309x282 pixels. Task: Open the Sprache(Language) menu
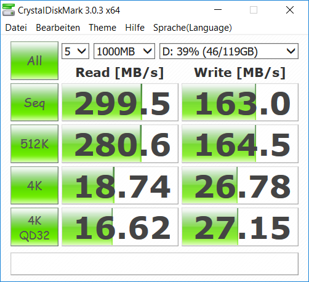(x=193, y=28)
